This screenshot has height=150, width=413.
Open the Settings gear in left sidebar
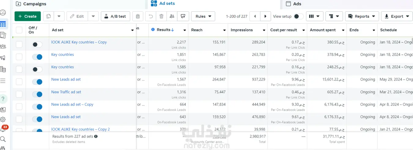click(3, 119)
